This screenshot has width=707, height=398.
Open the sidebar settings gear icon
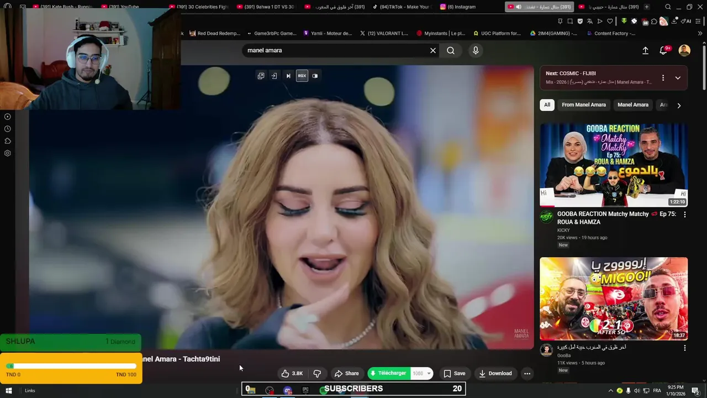(x=7, y=153)
